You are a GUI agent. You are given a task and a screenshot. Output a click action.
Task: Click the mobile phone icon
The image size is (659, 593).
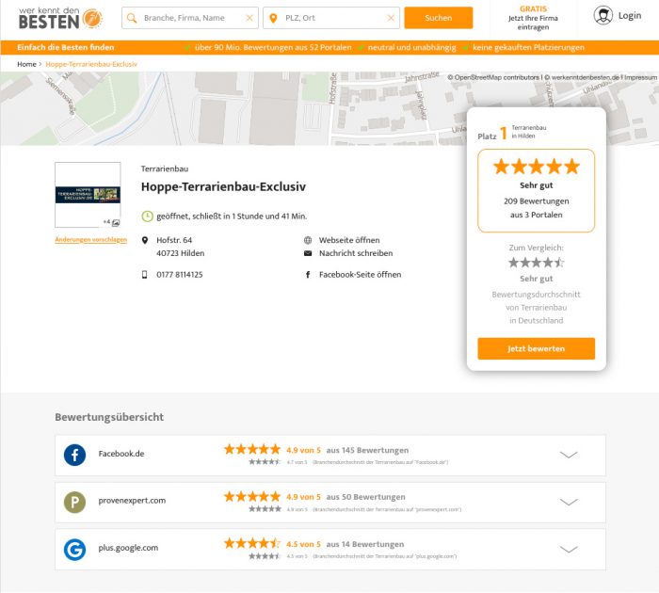pos(145,275)
